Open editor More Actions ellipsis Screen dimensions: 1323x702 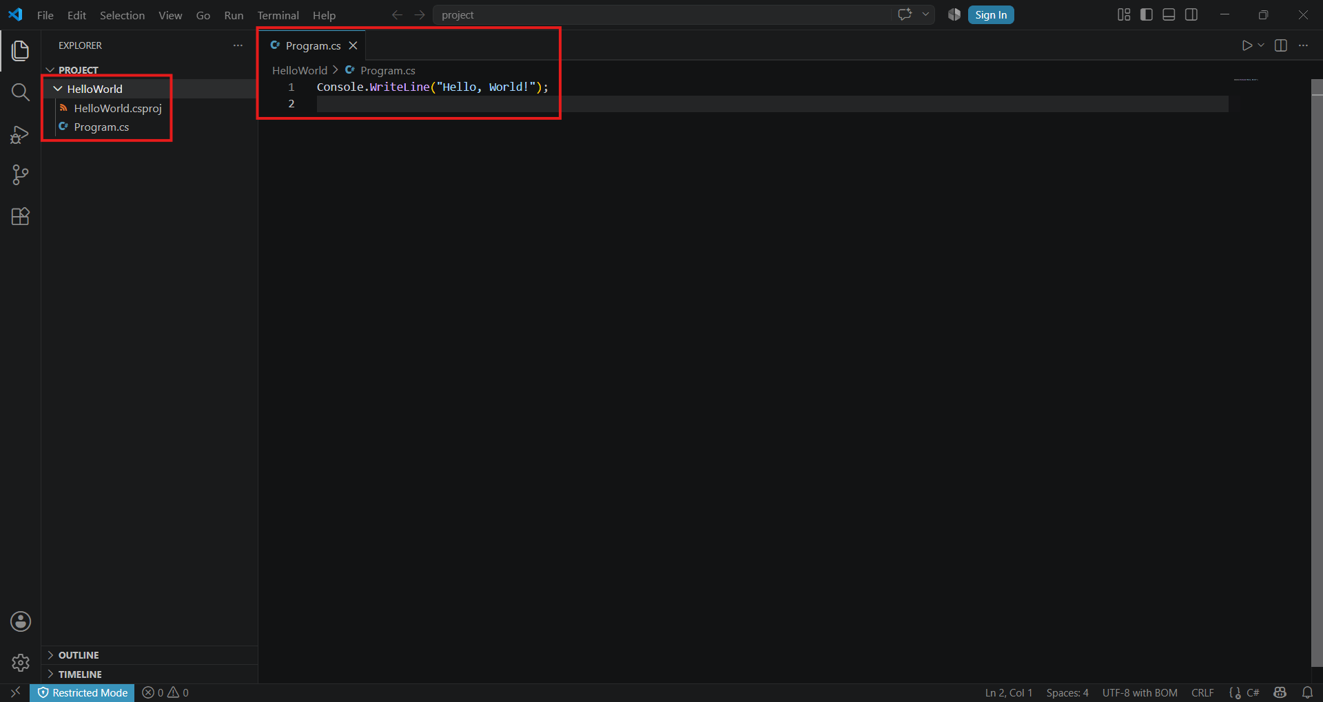(x=1303, y=45)
